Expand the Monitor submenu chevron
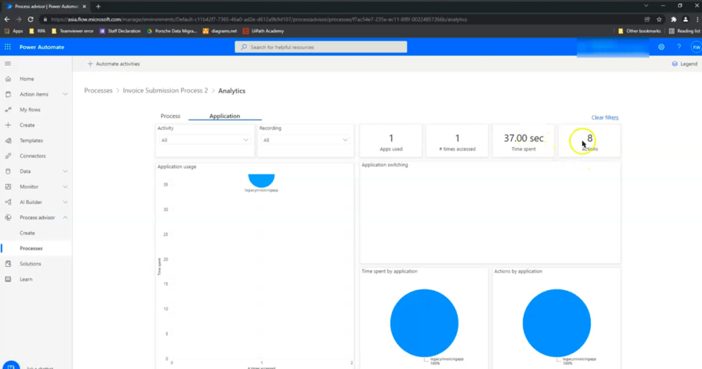 click(65, 187)
